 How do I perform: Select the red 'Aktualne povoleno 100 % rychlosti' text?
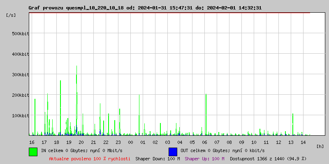tap(90, 159)
